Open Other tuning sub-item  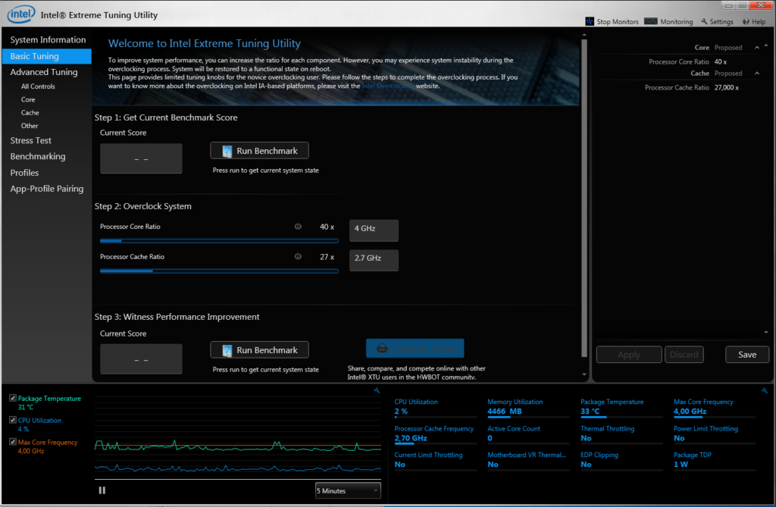click(x=30, y=126)
